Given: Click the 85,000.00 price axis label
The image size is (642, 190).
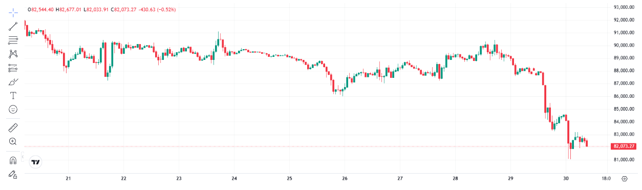Looking at the screenshot, I should 624,109.
